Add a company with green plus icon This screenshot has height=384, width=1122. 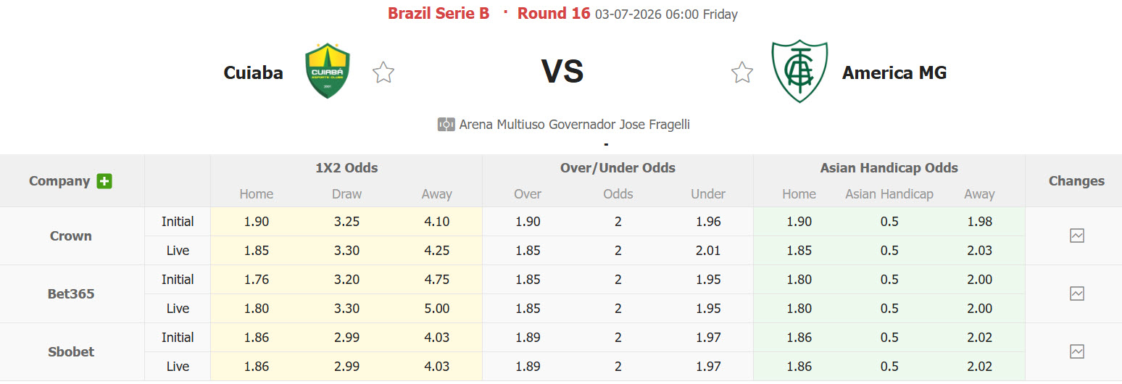(104, 181)
